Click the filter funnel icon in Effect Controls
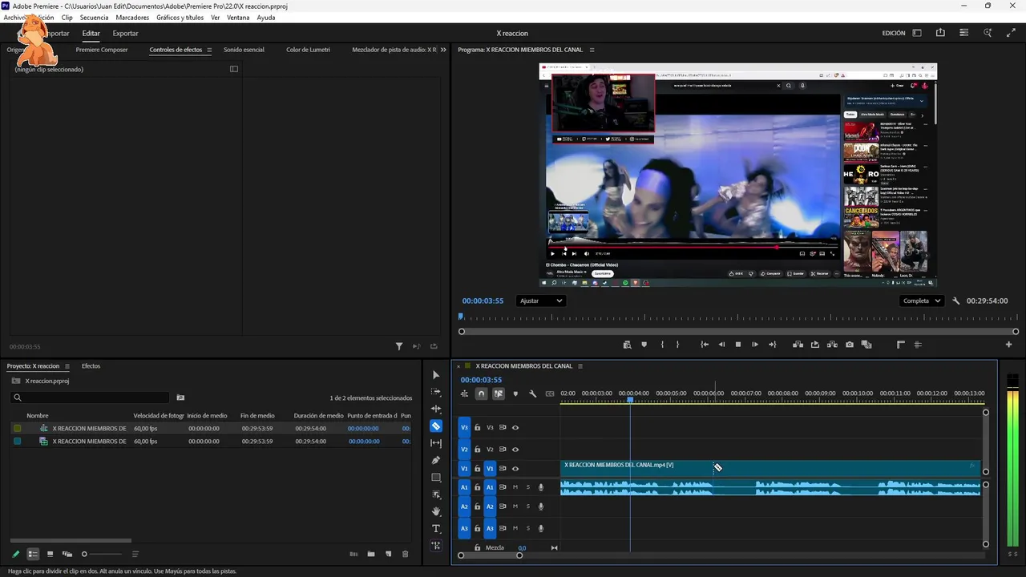The height and width of the screenshot is (577, 1026). [399, 346]
